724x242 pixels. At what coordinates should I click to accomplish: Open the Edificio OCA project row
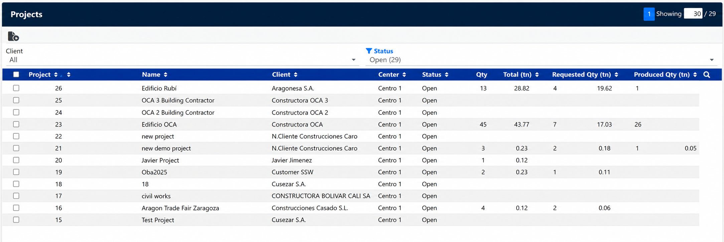350,124
